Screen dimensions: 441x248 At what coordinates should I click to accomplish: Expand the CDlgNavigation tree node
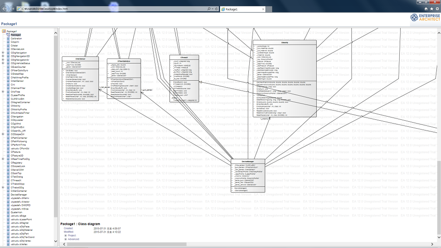pyautogui.click(x=3, y=52)
